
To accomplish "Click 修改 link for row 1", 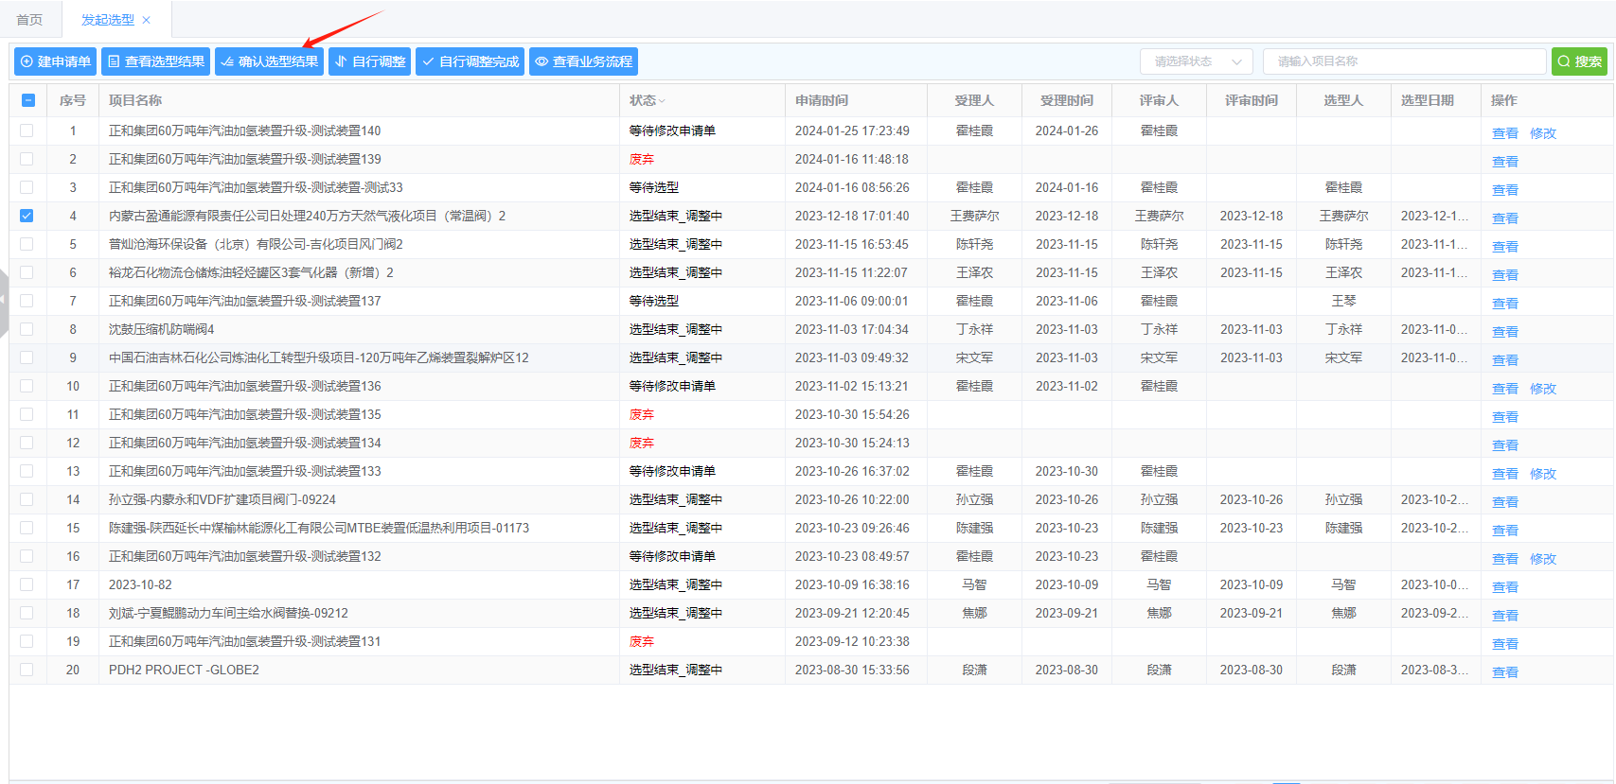I will (x=1542, y=133).
